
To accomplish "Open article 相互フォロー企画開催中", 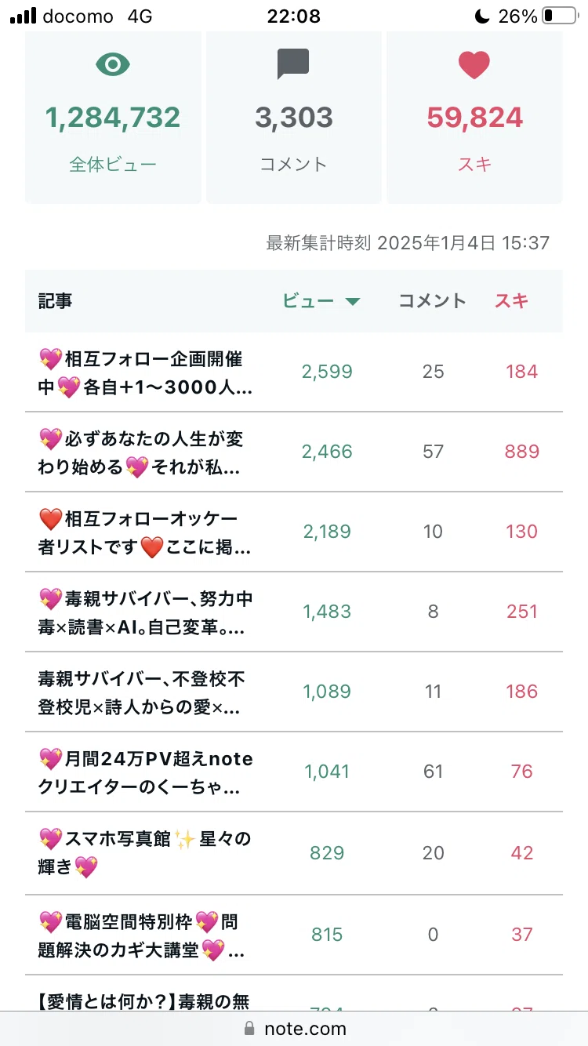I will [x=146, y=372].
